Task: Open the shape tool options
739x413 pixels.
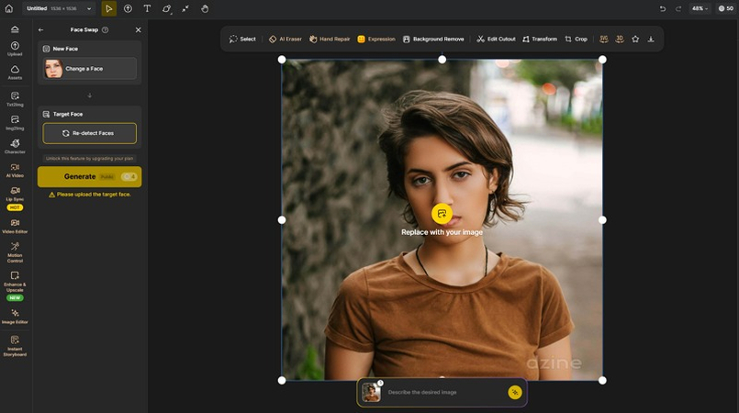Action: [167, 8]
